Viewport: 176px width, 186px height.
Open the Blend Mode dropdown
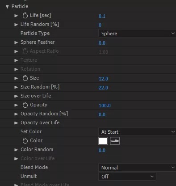tap(137, 168)
